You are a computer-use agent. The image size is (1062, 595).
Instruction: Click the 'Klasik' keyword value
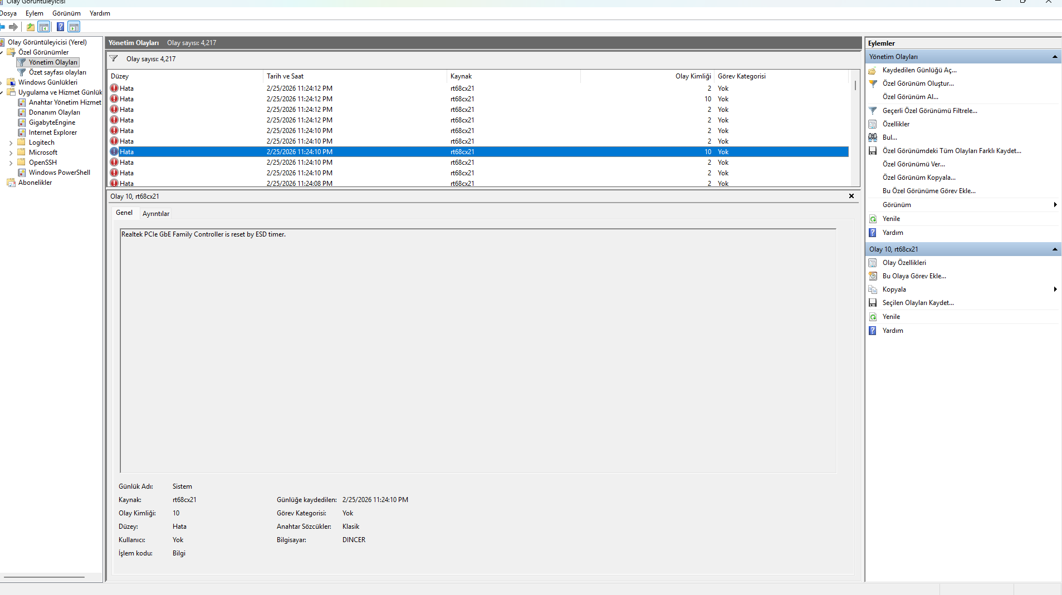[351, 527]
